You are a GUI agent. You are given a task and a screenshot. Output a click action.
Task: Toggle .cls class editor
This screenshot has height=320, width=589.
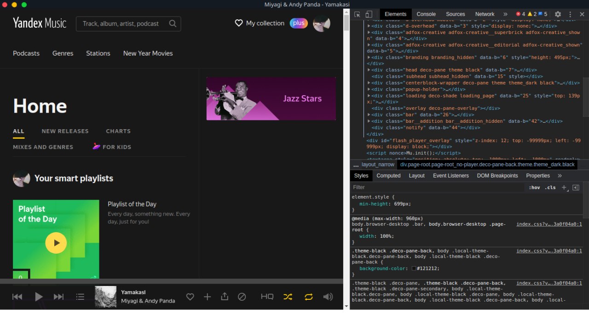[x=550, y=188]
